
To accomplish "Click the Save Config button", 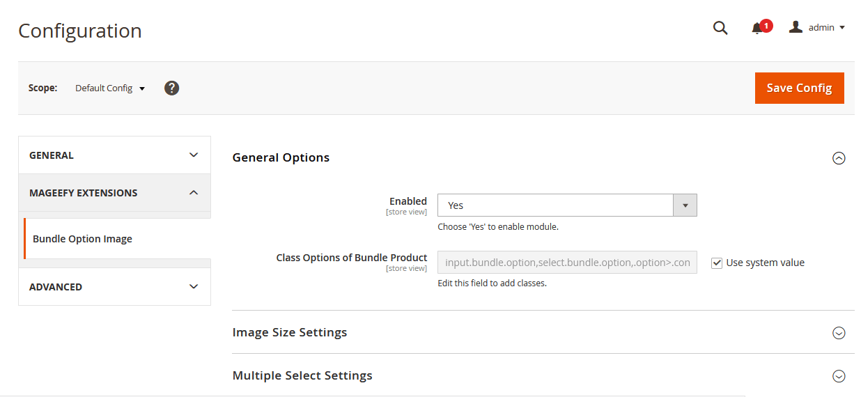I will pyautogui.click(x=799, y=88).
